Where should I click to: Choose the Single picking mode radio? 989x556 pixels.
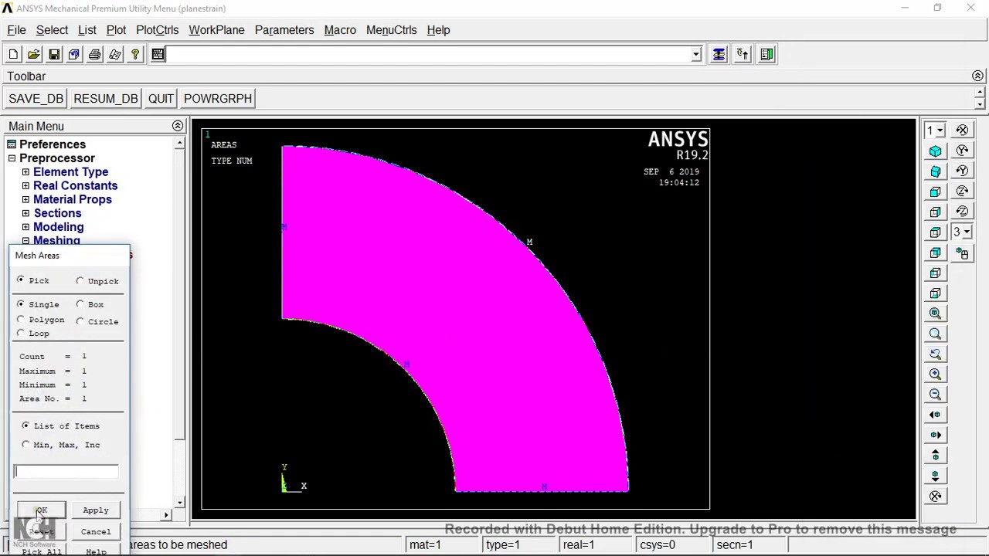21,303
